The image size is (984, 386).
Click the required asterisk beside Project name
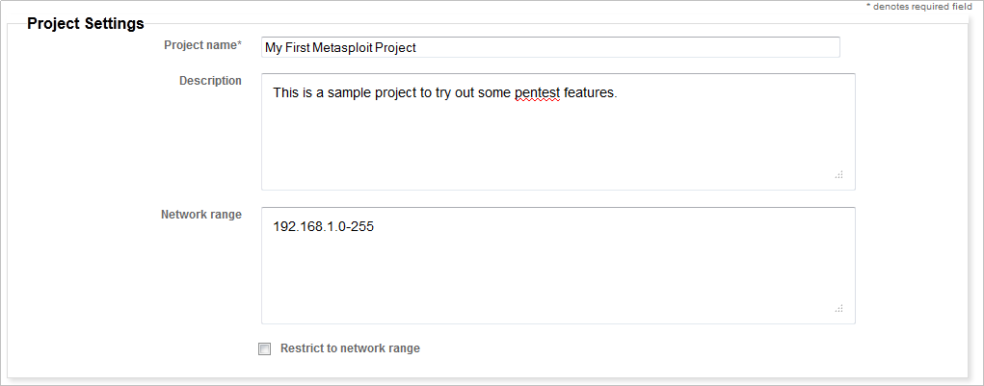click(x=239, y=45)
